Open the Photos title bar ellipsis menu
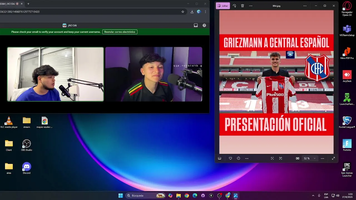356x200 pixels. (x=305, y=6)
